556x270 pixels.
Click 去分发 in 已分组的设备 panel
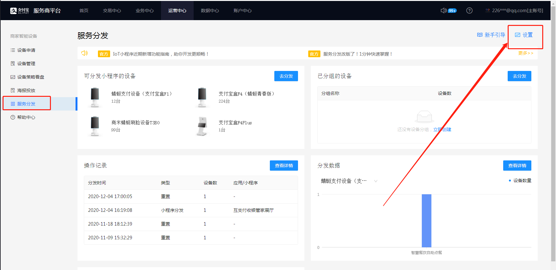click(x=520, y=76)
